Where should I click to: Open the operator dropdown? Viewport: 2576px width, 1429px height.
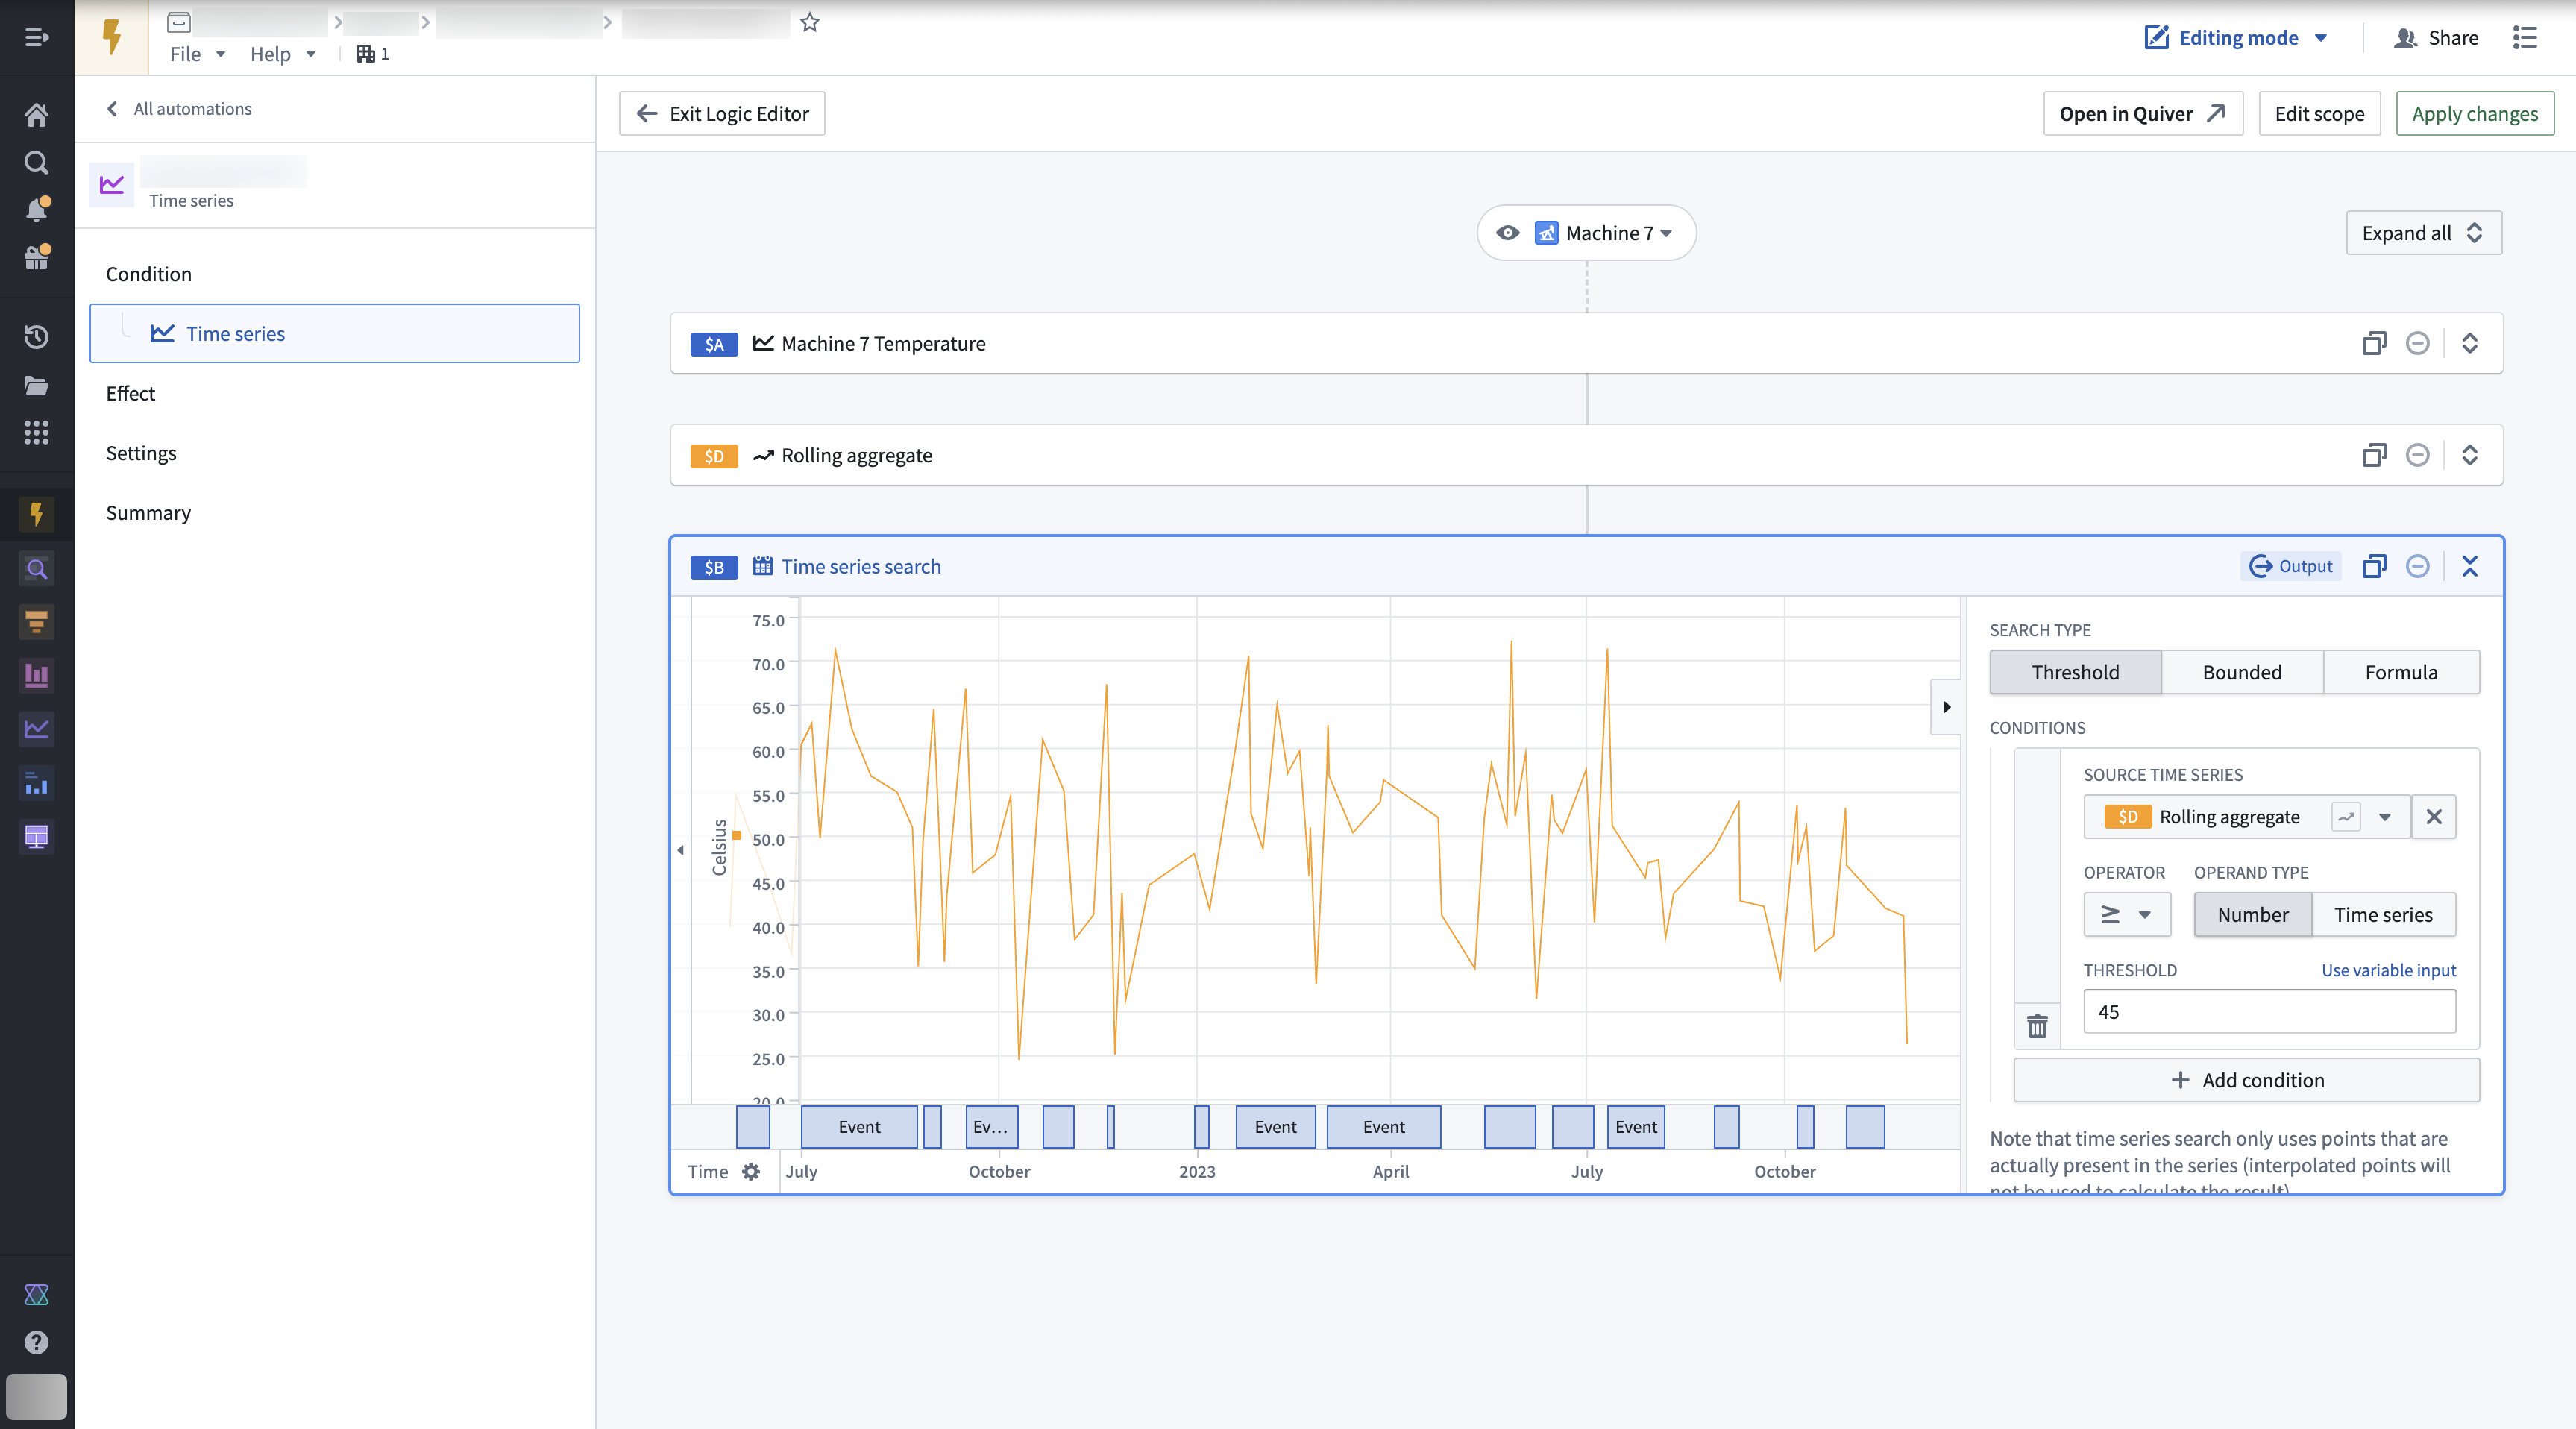(x=2127, y=915)
